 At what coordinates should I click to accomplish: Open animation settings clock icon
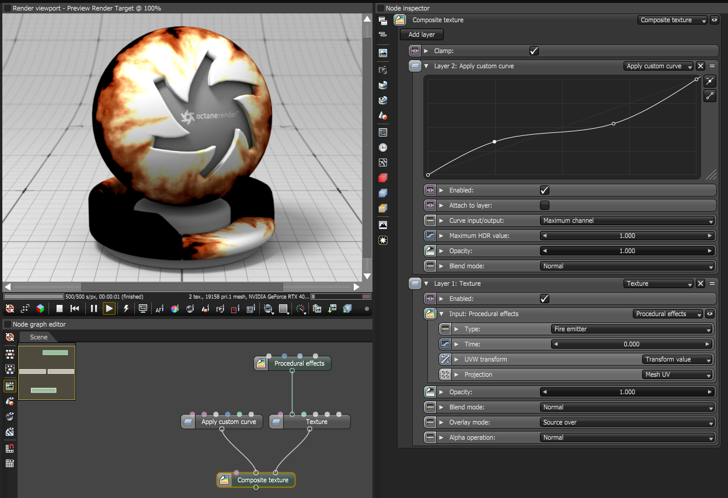(x=383, y=148)
